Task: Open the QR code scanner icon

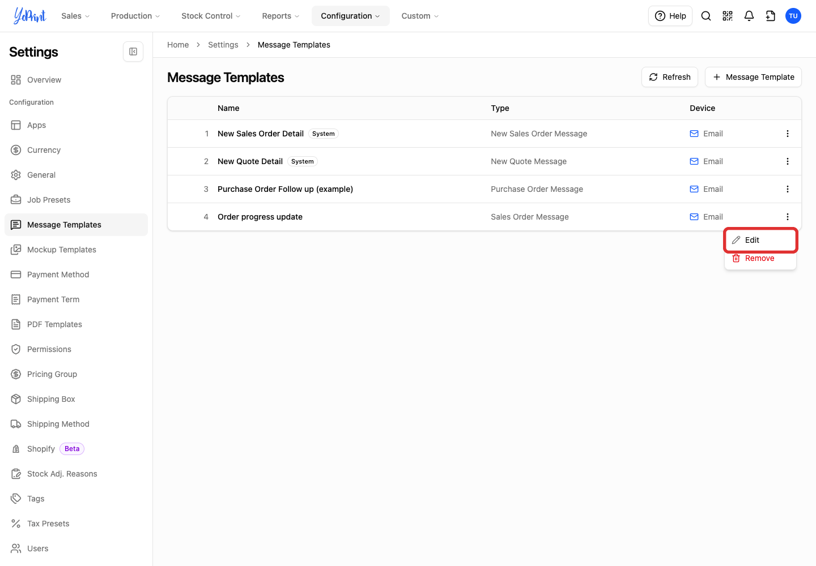Action: 728,16
